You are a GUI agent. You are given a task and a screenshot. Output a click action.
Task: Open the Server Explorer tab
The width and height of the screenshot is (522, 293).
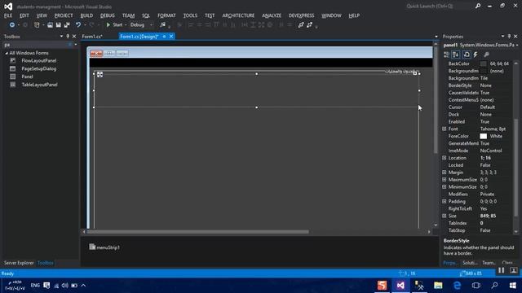point(19,263)
